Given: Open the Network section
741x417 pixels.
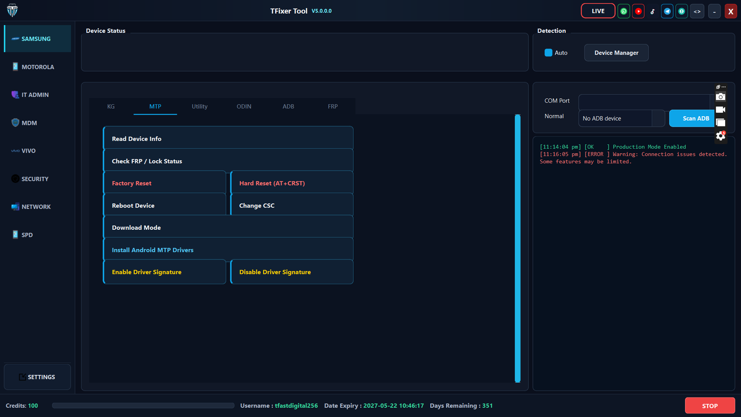Looking at the screenshot, I should tap(38, 207).
